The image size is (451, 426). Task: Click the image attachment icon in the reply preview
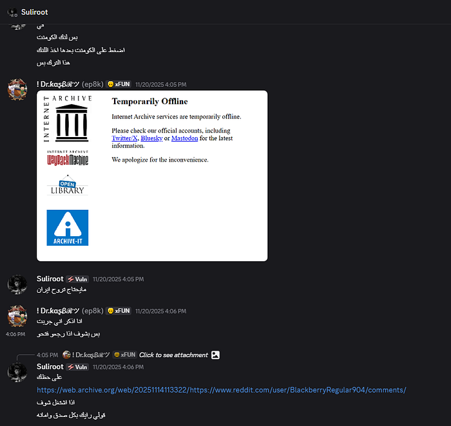(215, 355)
